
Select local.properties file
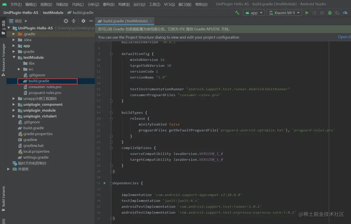pos(36,151)
